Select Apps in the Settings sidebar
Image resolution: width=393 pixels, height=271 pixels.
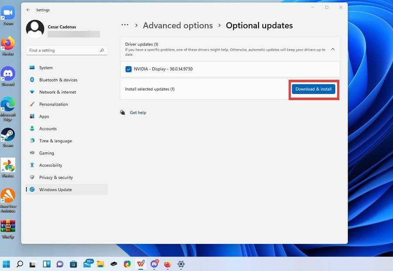click(44, 116)
